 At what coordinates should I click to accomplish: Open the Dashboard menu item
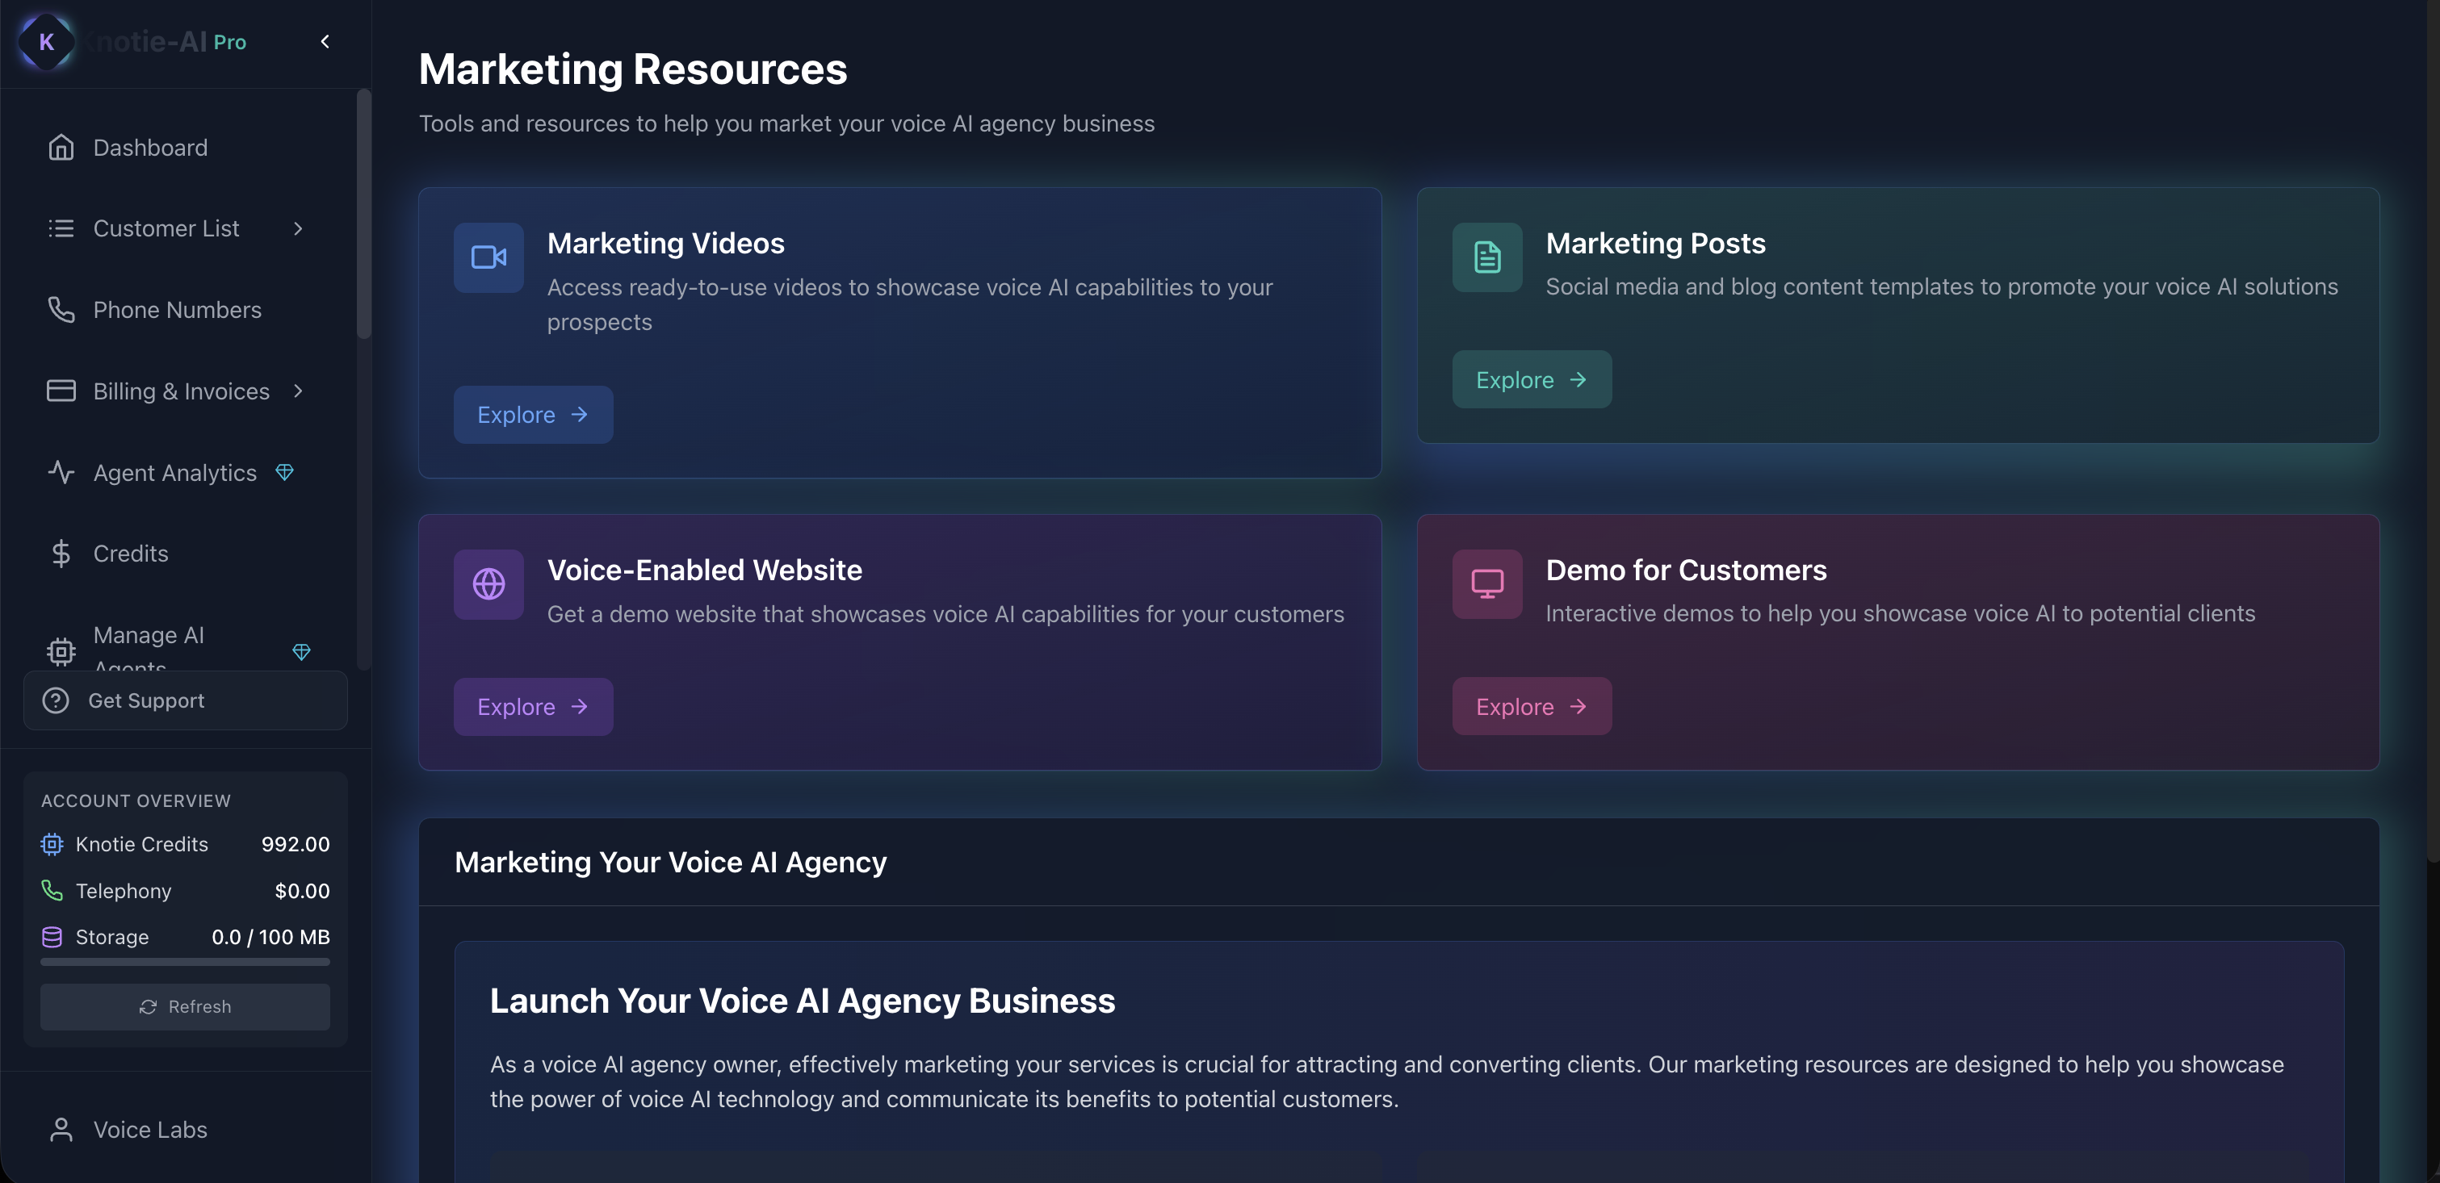pos(151,148)
